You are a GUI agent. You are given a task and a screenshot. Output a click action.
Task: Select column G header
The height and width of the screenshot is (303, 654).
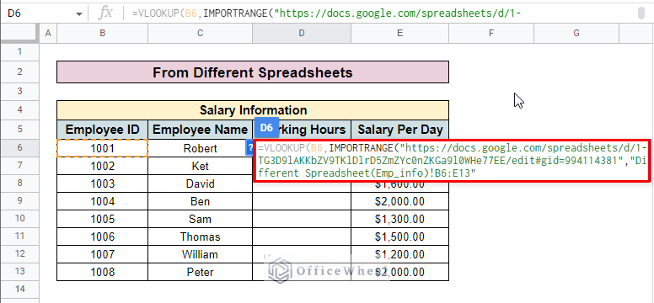click(x=576, y=34)
